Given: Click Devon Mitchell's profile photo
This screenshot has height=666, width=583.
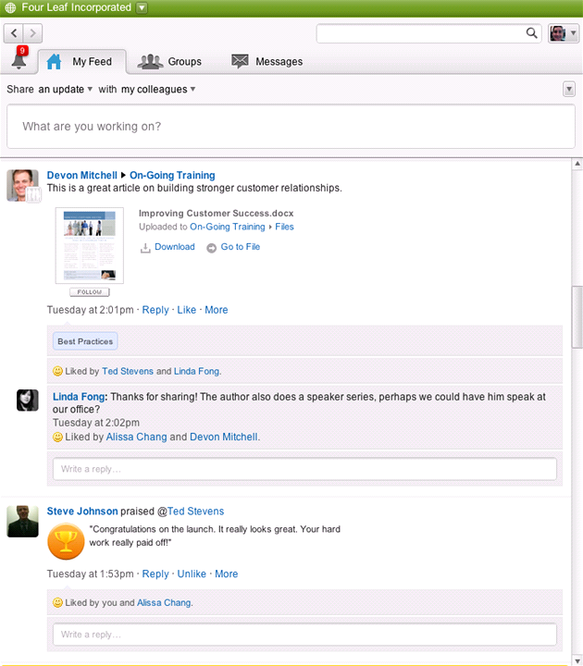Looking at the screenshot, I should (22, 185).
